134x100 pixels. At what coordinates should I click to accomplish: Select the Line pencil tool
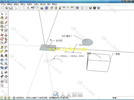coord(6,22)
